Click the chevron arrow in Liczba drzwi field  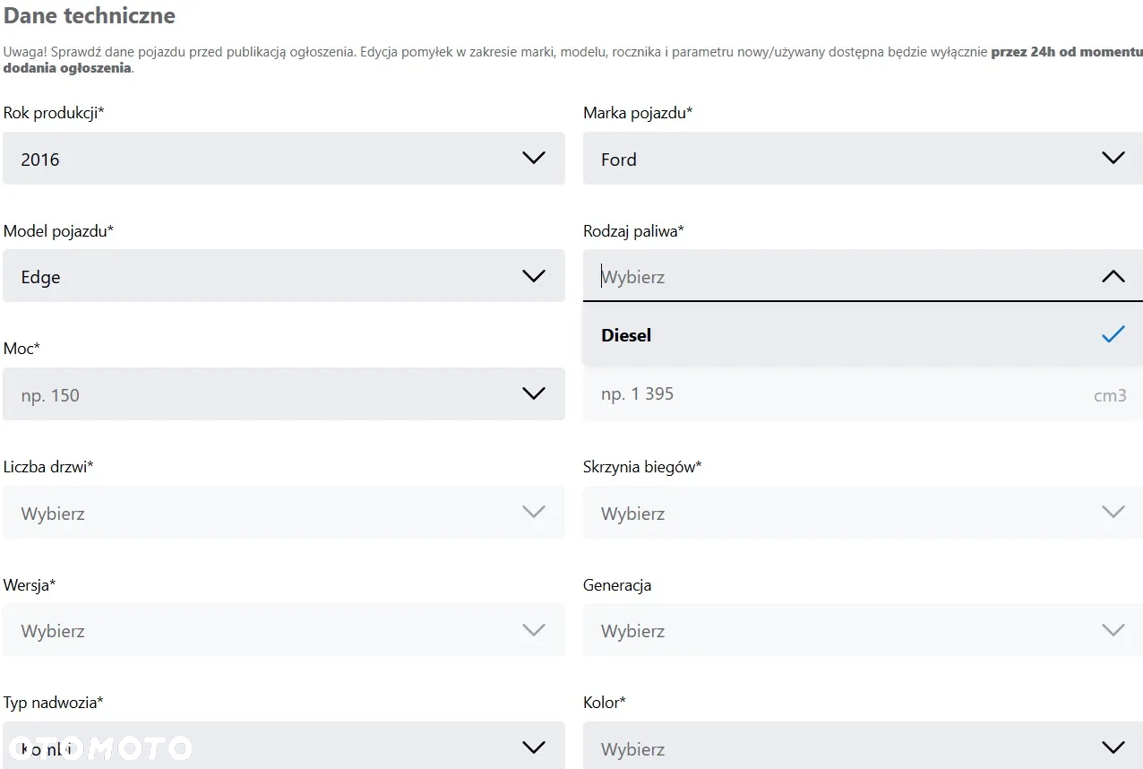[x=533, y=513]
